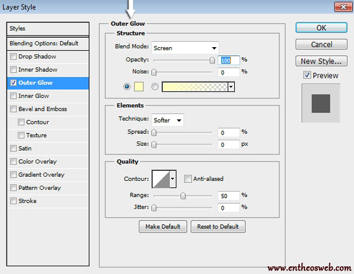Open the Technique dropdown
The height and width of the screenshot is (274, 354).
168,120
